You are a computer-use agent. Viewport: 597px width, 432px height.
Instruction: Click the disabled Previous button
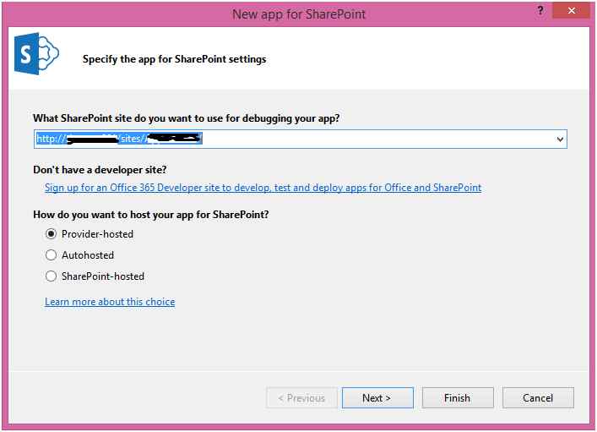coord(301,397)
